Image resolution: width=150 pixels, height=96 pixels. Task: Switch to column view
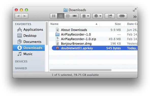tap(68, 16)
